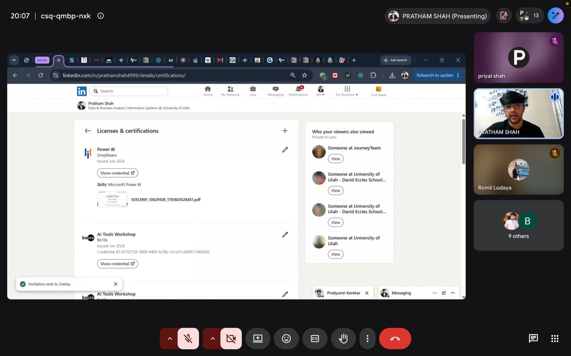Open the LinkedIn Messaging nav icon

tap(276, 91)
